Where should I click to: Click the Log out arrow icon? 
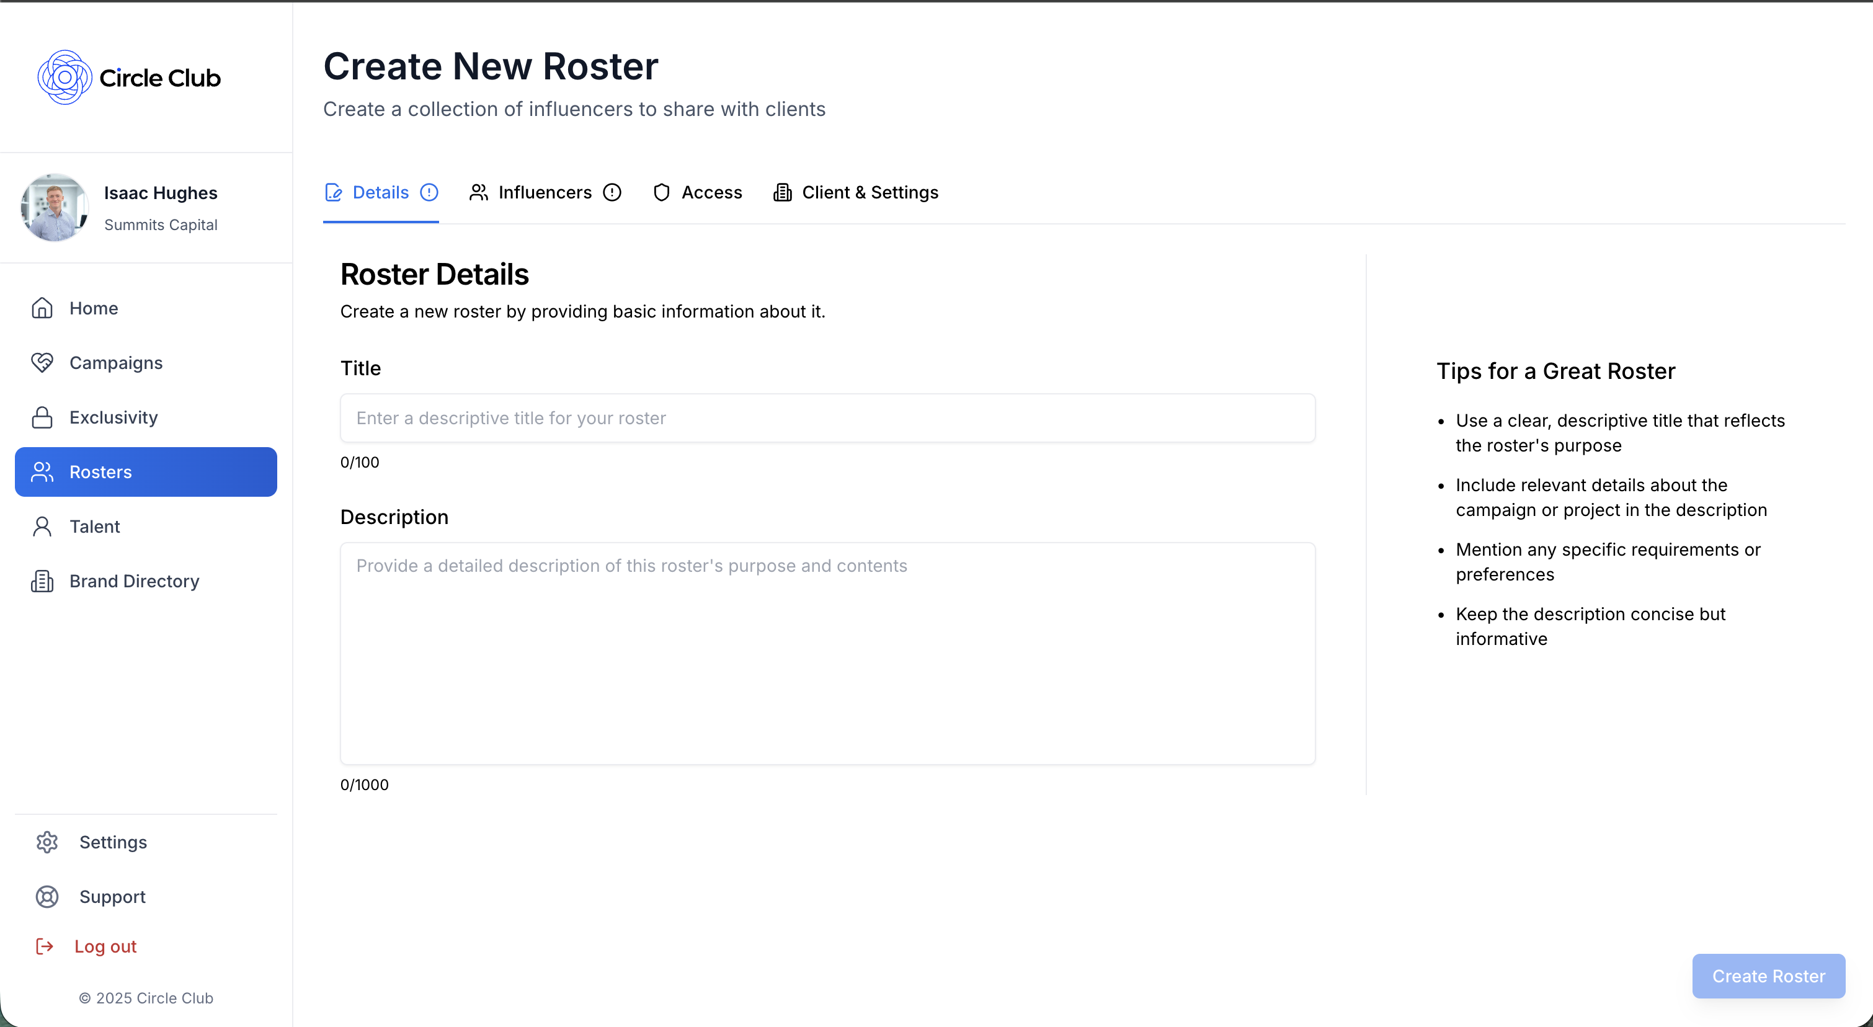point(45,946)
